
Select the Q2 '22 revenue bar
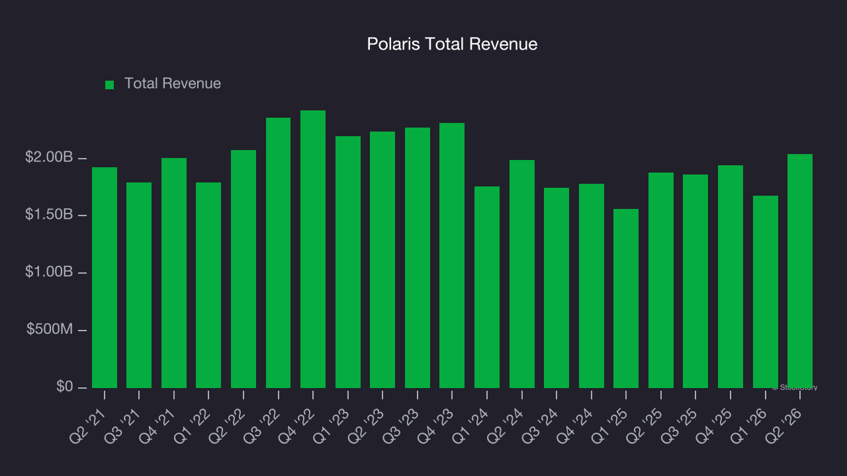(x=244, y=269)
